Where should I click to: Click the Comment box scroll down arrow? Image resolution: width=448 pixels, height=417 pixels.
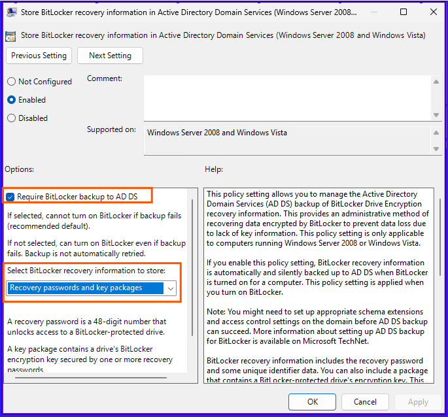(436, 115)
